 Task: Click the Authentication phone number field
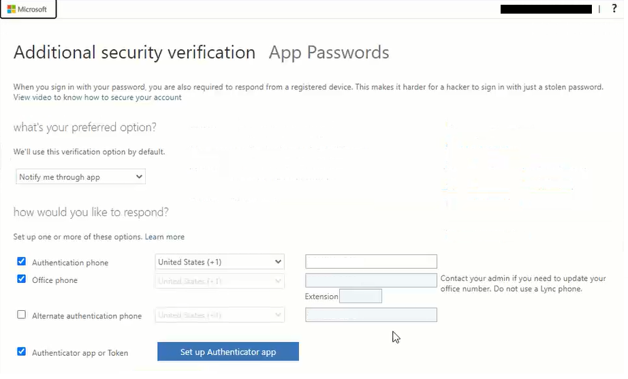point(371,262)
